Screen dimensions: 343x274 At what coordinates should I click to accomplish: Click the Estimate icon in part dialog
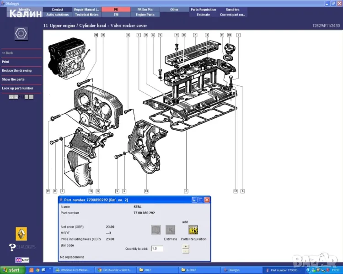coord(171,230)
